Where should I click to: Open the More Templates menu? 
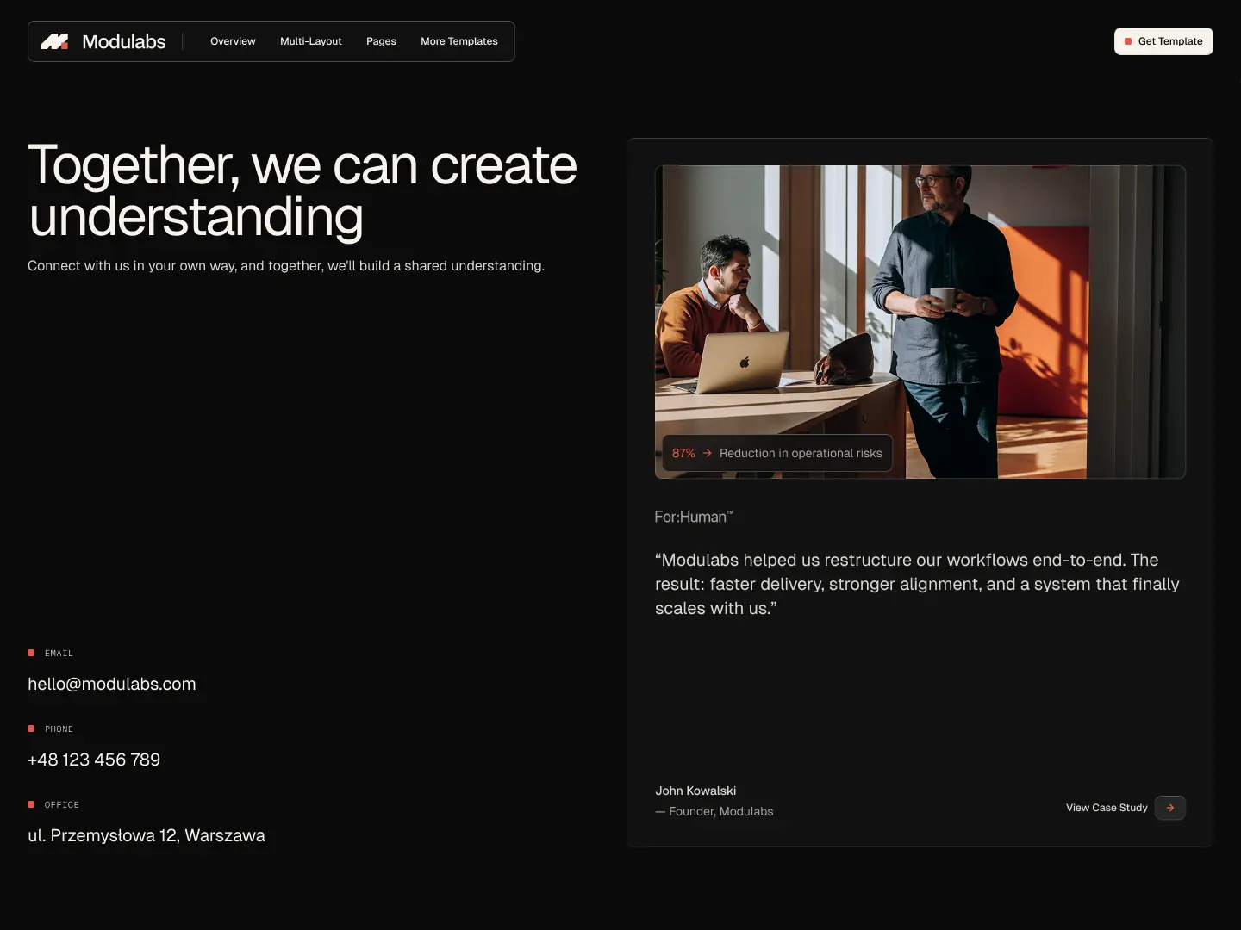(x=458, y=41)
